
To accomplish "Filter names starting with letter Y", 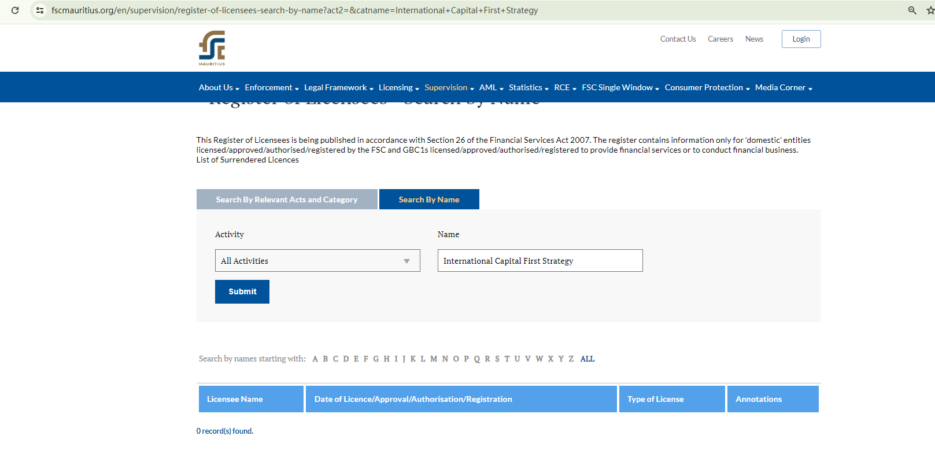I will (561, 359).
